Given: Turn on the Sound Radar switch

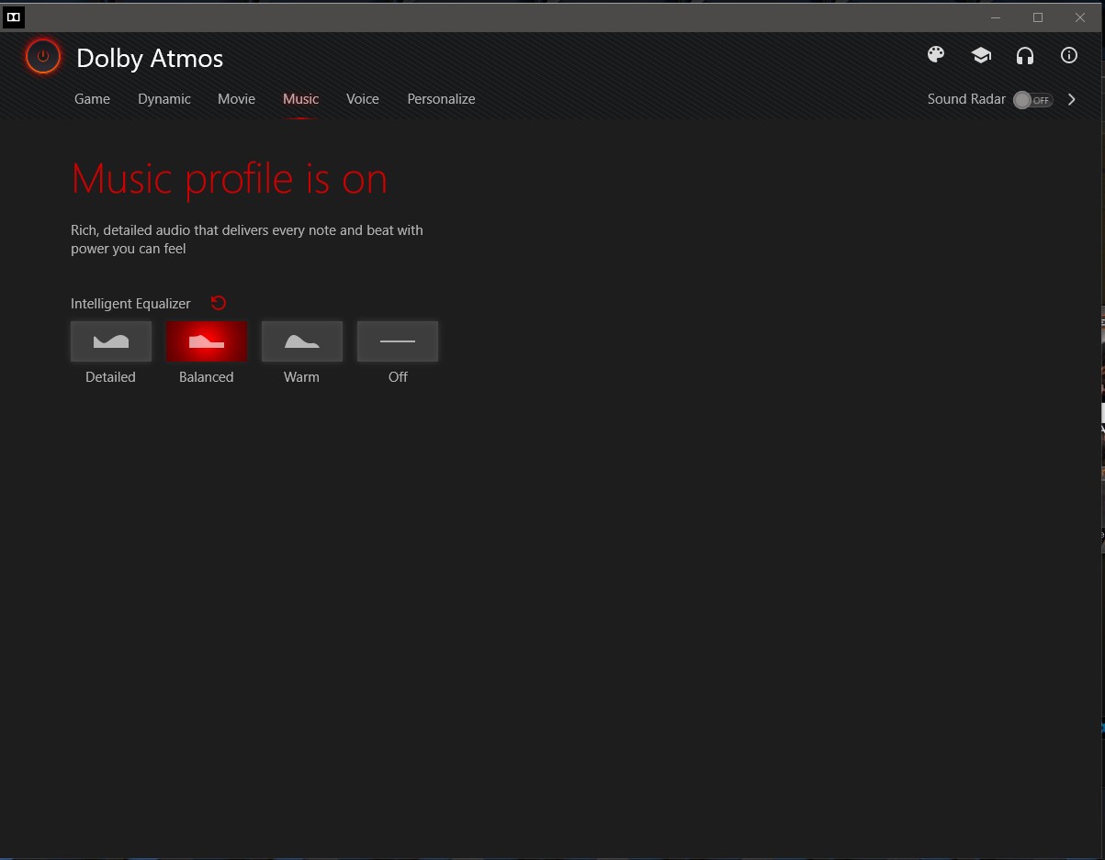Looking at the screenshot, I should [x=1032, y=100].
